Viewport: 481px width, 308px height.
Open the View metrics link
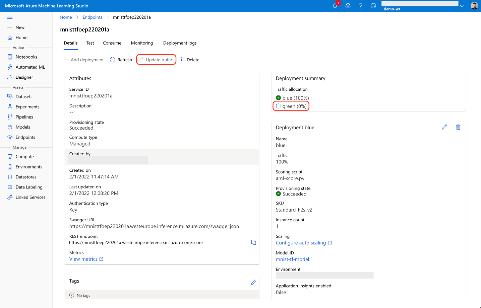click(x=86, y=259)
